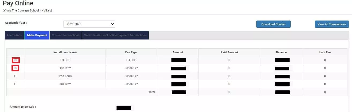Image resolution: width=352 pixels, height=112 pixels.
Task: Click the Download Challan button
Action: pyautogui.click(x=274, y=24)
